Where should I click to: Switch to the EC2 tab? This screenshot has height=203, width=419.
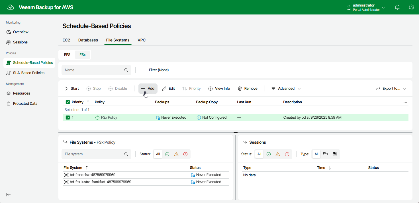(x=66, y=40)
